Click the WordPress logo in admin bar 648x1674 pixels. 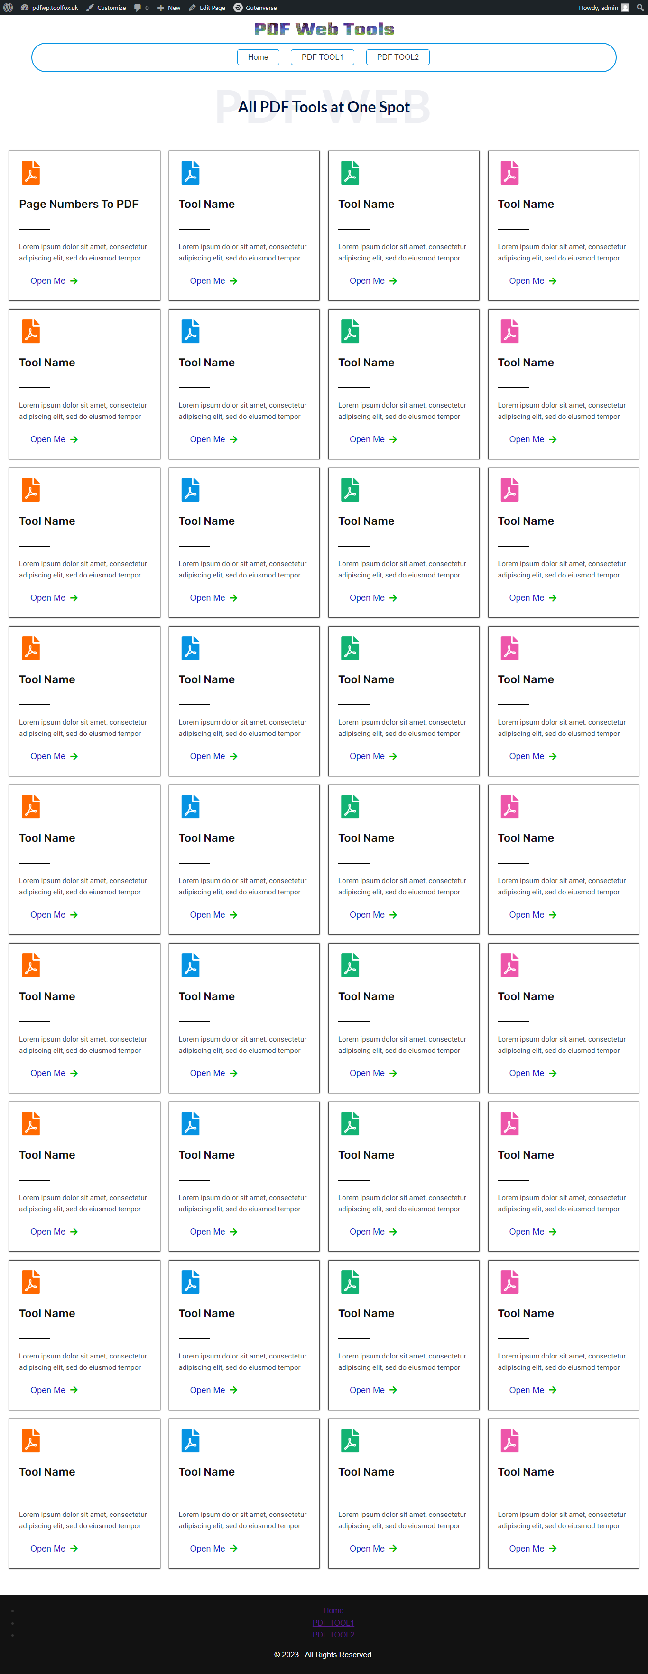[x=9, y=8]
